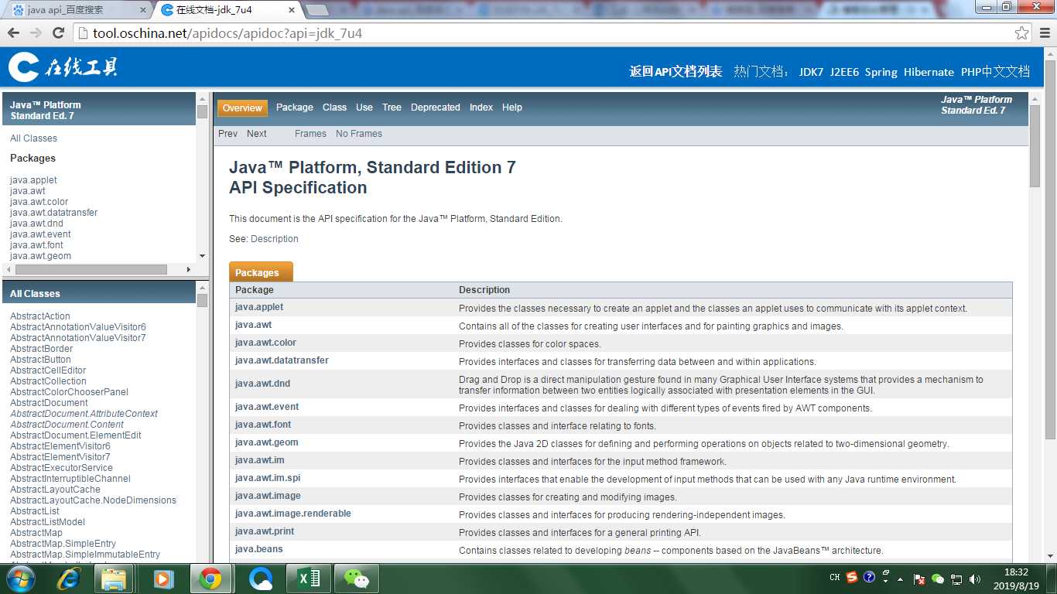
Task: Open java.applet in the left package list
Action: point(33,180)
